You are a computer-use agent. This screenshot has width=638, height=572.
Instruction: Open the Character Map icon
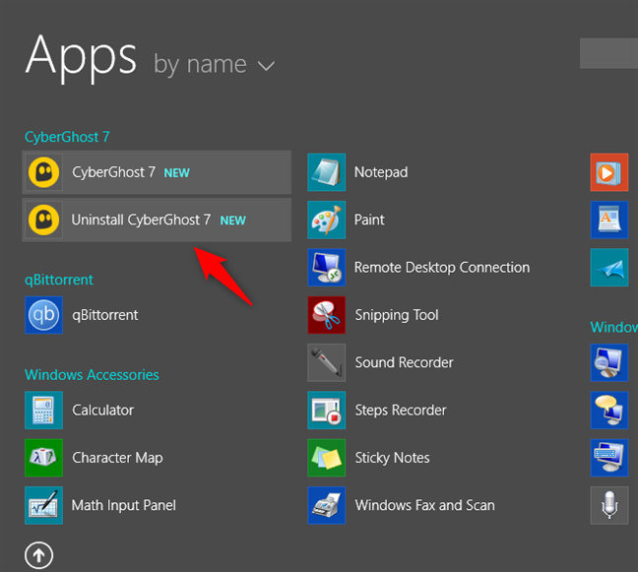(44, 458)
